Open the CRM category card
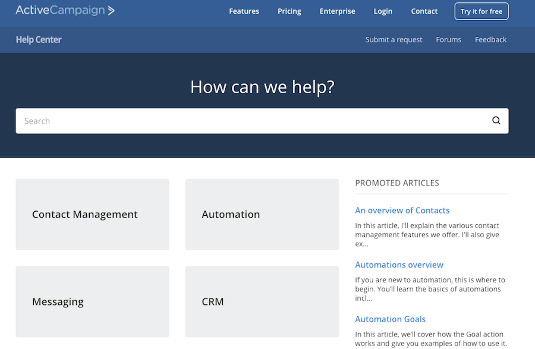 [262, 301]
